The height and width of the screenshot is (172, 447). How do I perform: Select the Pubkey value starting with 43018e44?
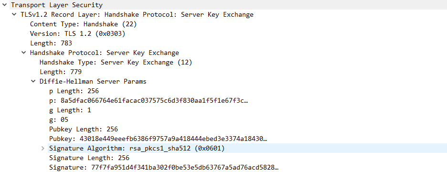point(158,139)
